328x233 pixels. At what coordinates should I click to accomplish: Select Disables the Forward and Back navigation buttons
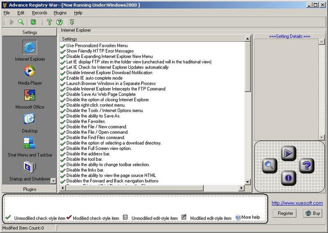coord(112,181)
